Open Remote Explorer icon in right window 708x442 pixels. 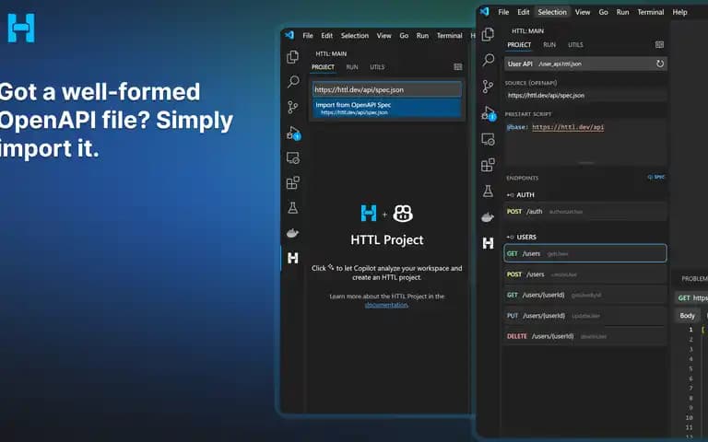[488, 139]
